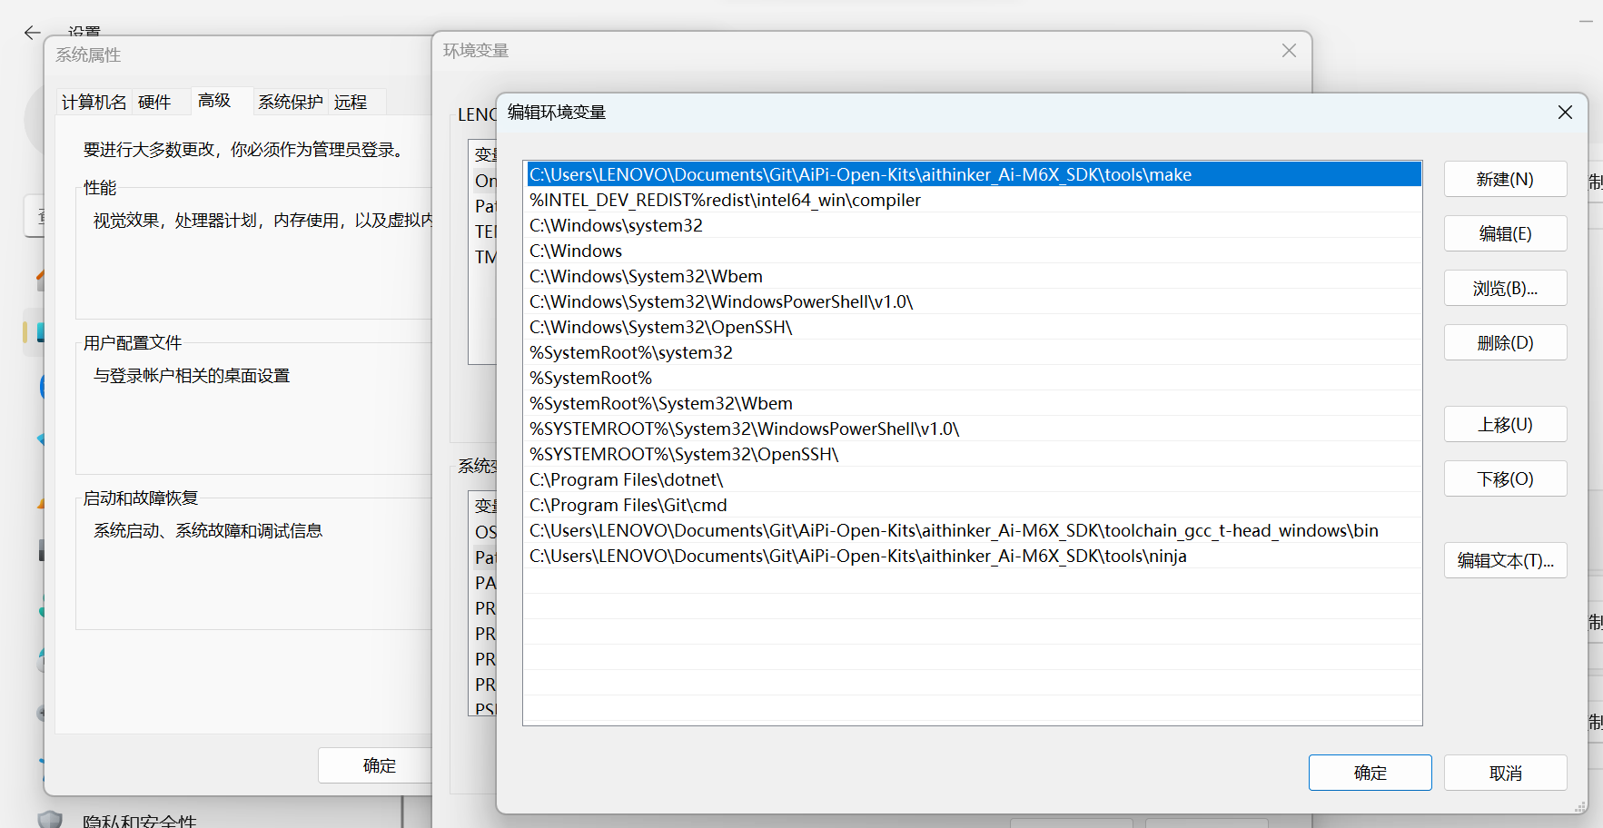Select the %SYSTEMROOT%\System32\OpenSSH\ entry

[973, 454]
